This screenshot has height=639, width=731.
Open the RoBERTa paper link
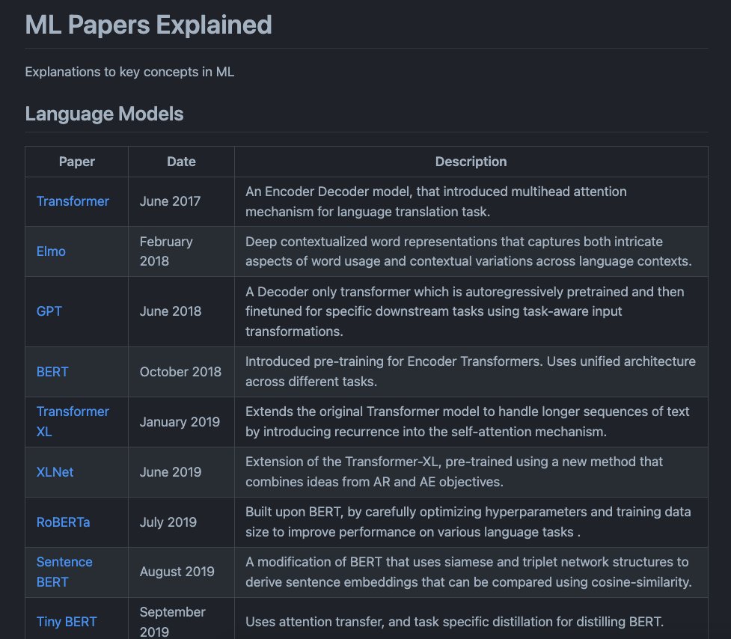coord(62,522)
